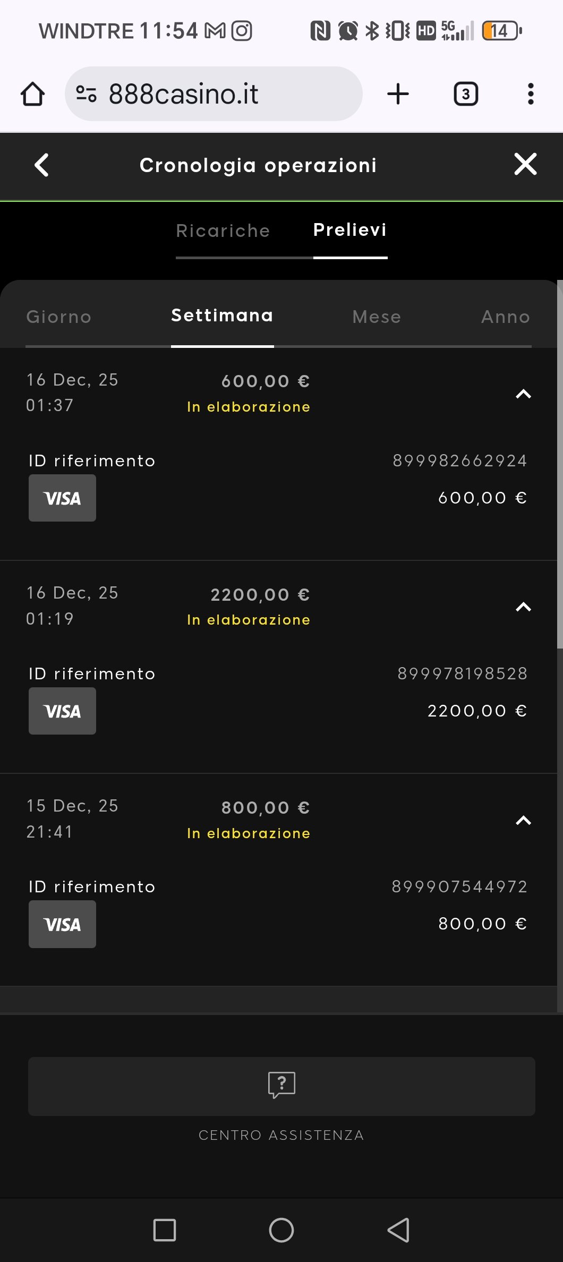563x1262 pixels.
Task: Filter history by Anno
Action: point(505,317)
